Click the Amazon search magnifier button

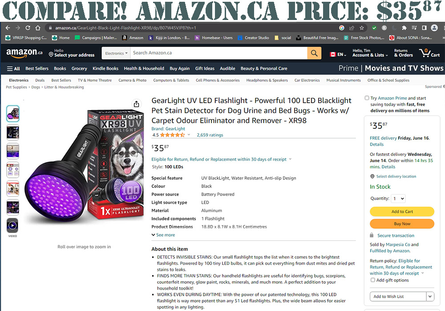click(x=314, y=53)
